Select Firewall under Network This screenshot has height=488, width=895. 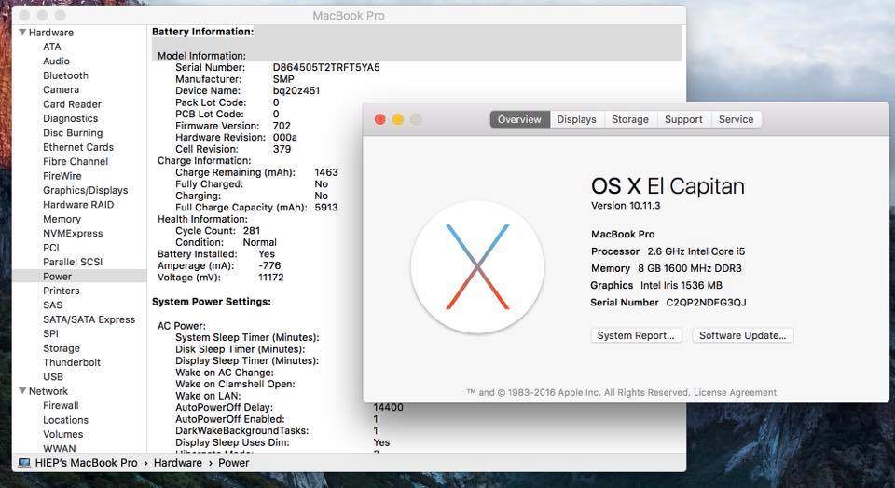61,405
